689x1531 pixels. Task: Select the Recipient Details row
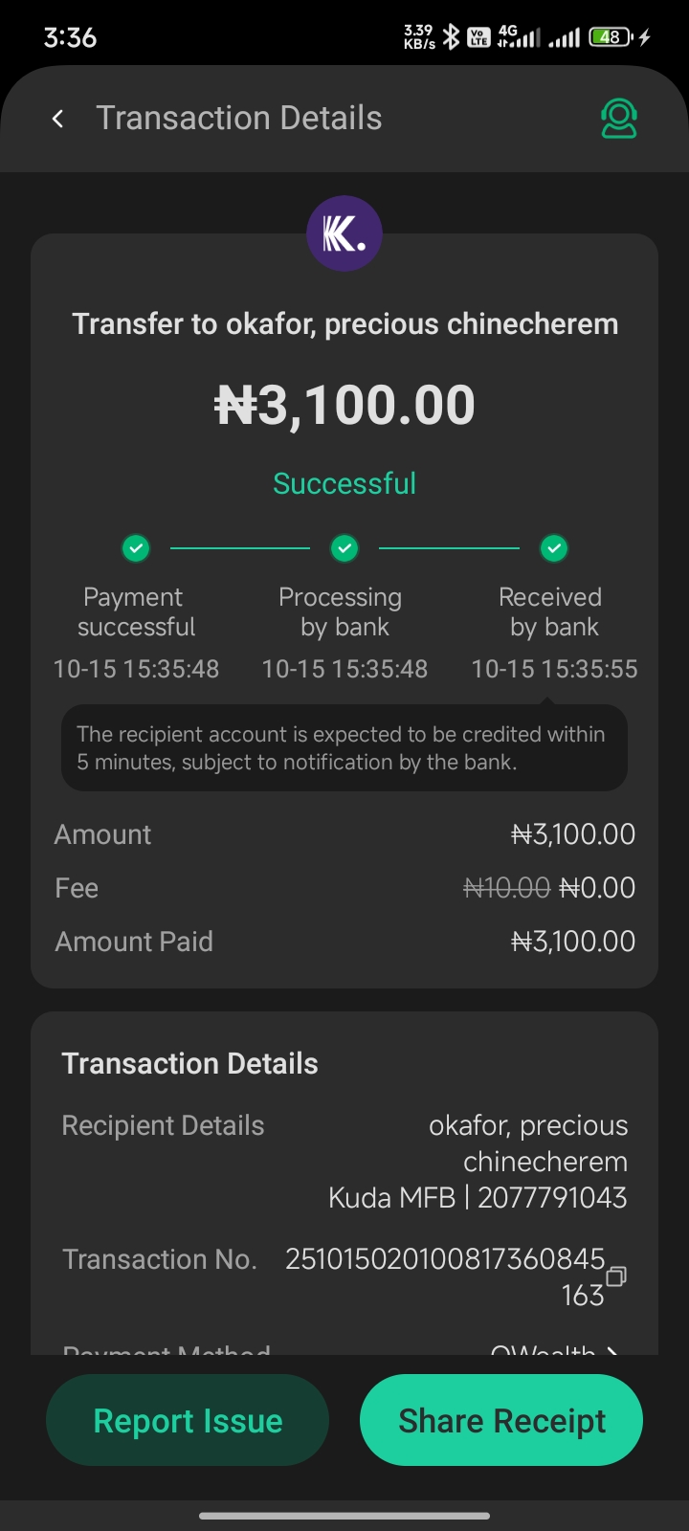click(344, 1162)
